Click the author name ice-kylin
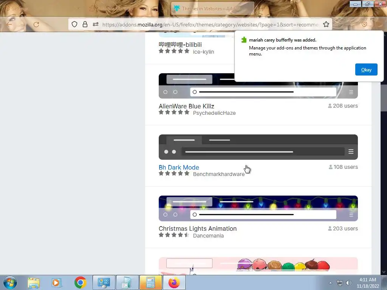Screen dimensions: 387x290 (x=203, y=52)
